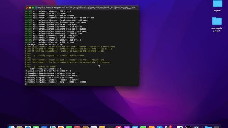
Task: Click the 'Packages installed successfully.' line
Action: pyautogui.click(x=44, y=44)
